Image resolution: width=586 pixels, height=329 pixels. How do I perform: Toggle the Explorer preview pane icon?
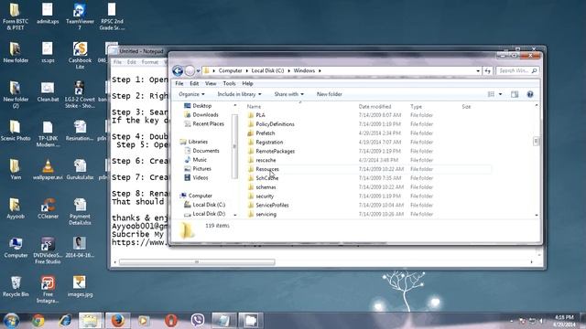[x=515, y=94]
